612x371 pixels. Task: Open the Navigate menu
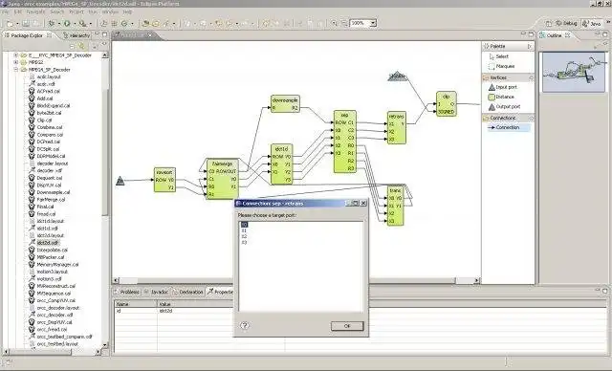click(x=35, y=12)
